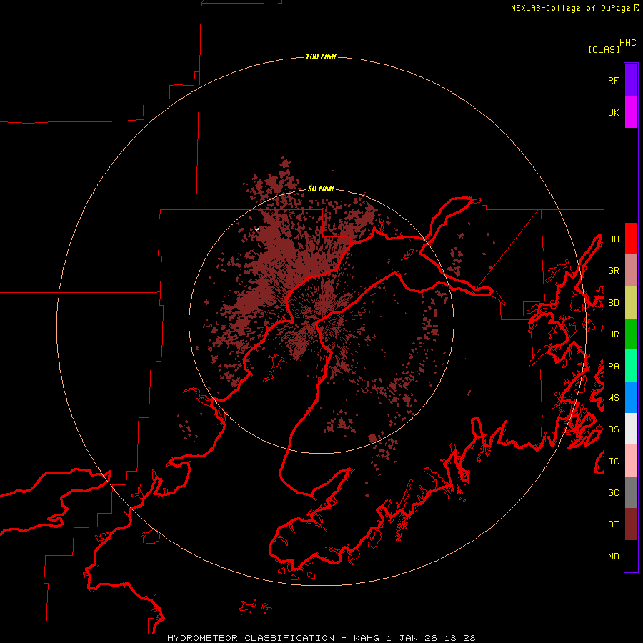Screen dimensions: 643x643
Task: Click the IC light pink swatch
Action: (631, 461)
